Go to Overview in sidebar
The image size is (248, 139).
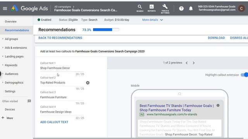coord(10,22)
